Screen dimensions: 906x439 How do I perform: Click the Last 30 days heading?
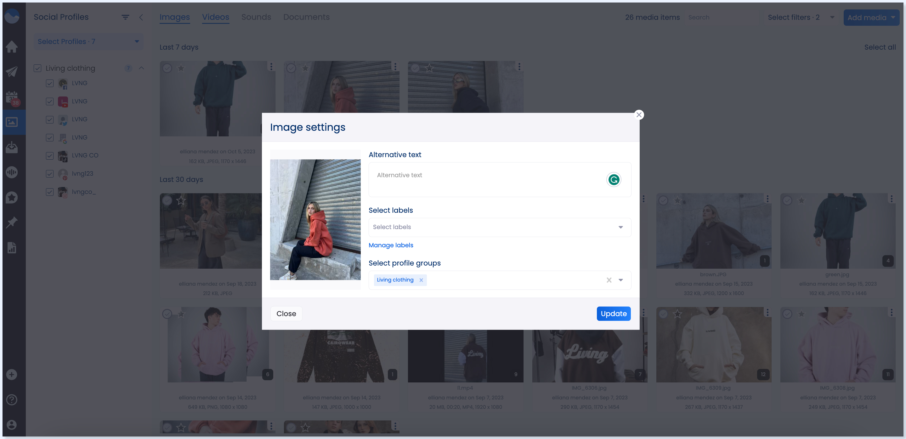click(181, 179)
